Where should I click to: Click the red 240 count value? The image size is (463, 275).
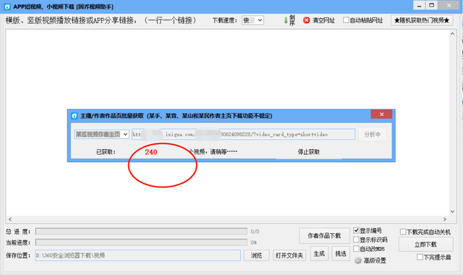pyautogui.click(x=151, y=152)
